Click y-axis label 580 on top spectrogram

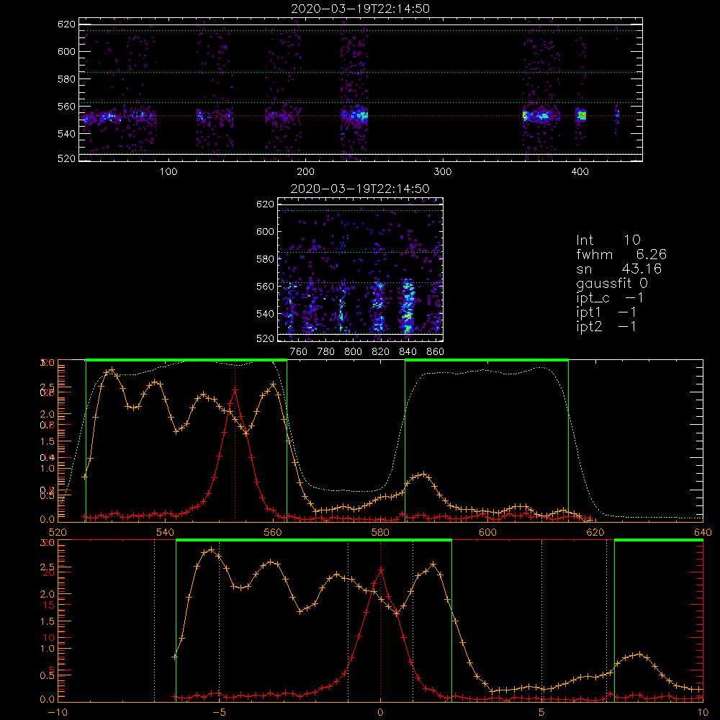pos(66,79)
